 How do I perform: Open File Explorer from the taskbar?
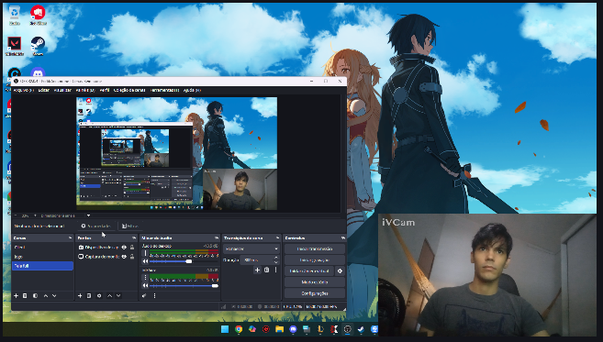tap(279, 329)
